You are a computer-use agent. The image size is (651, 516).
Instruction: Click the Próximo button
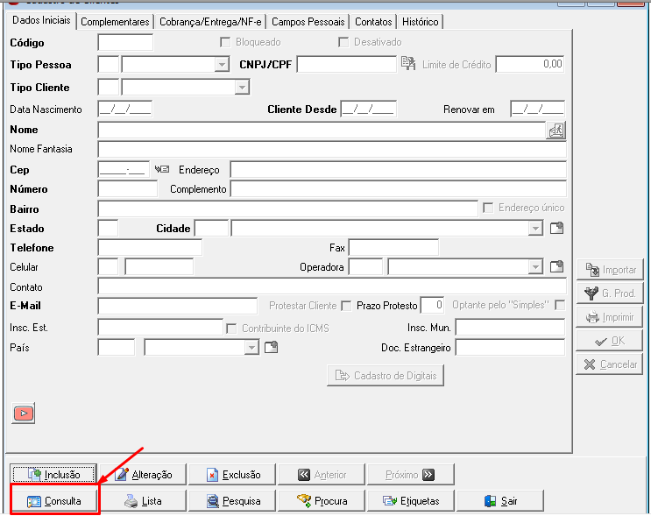[411, 475]
